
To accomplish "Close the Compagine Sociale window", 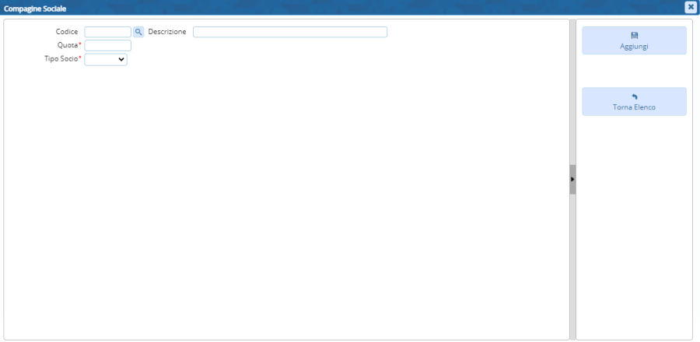I will (690, 7).
